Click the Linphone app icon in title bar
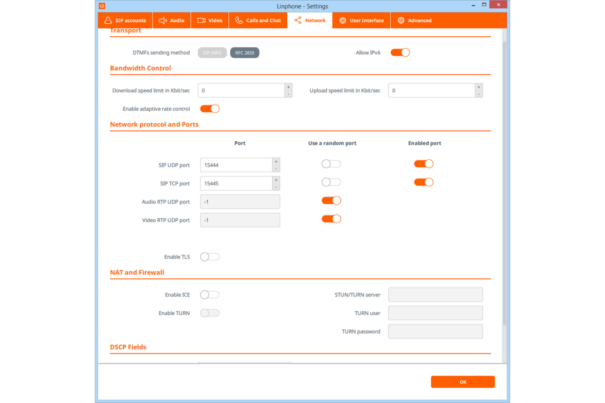The image size is (605, 403). 102,6
